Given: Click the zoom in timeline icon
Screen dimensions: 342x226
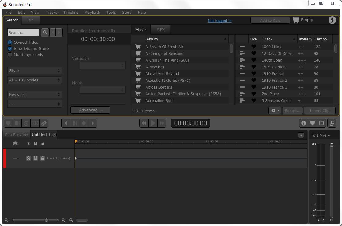Looking at the screenshot, I should (x=64, y=220).
